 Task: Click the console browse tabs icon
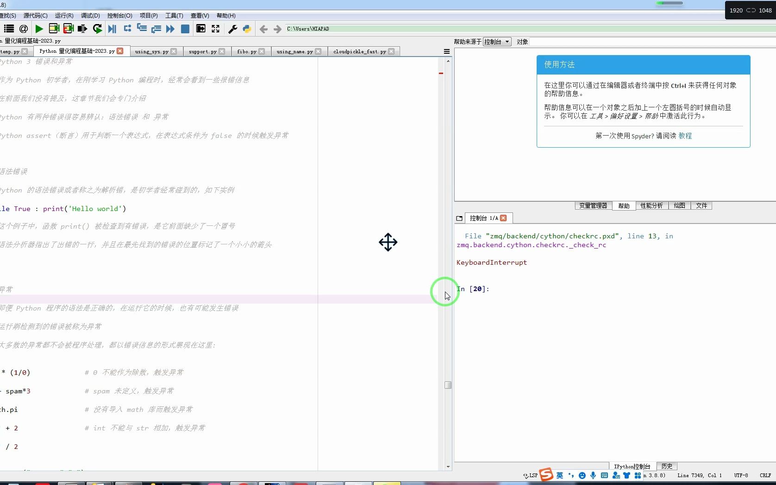coord(459,218)
